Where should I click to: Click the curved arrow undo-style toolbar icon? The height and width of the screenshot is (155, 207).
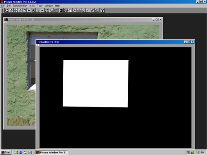click(x=25, y=11)
